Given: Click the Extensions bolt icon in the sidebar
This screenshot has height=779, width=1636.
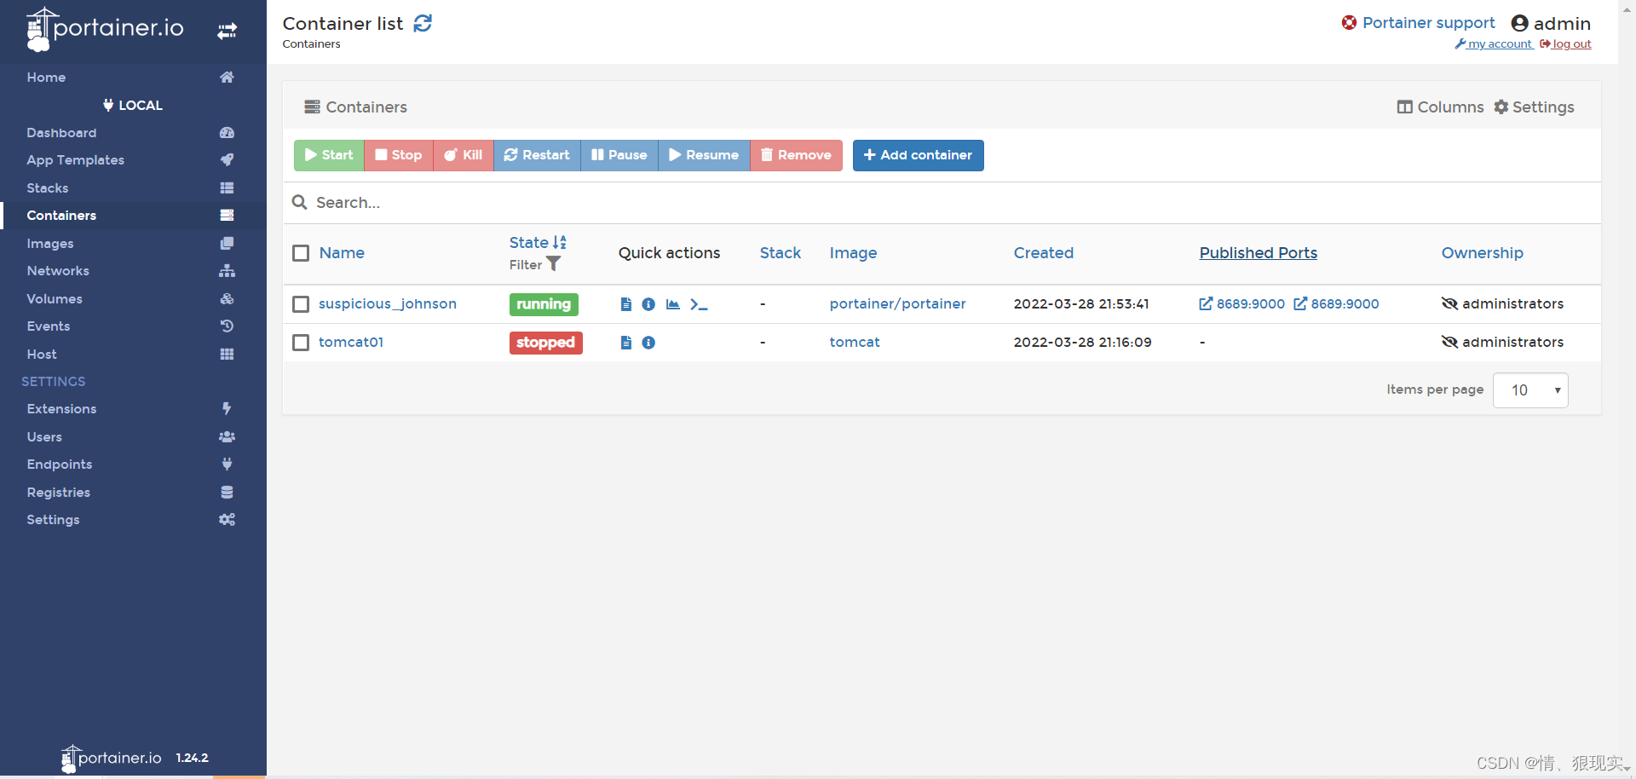Looking at the screenshot, I should click(227, 408).
